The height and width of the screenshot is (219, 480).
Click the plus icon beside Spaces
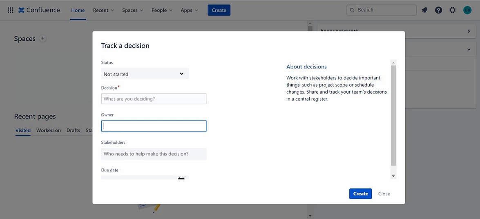click(x=43, y=39)
